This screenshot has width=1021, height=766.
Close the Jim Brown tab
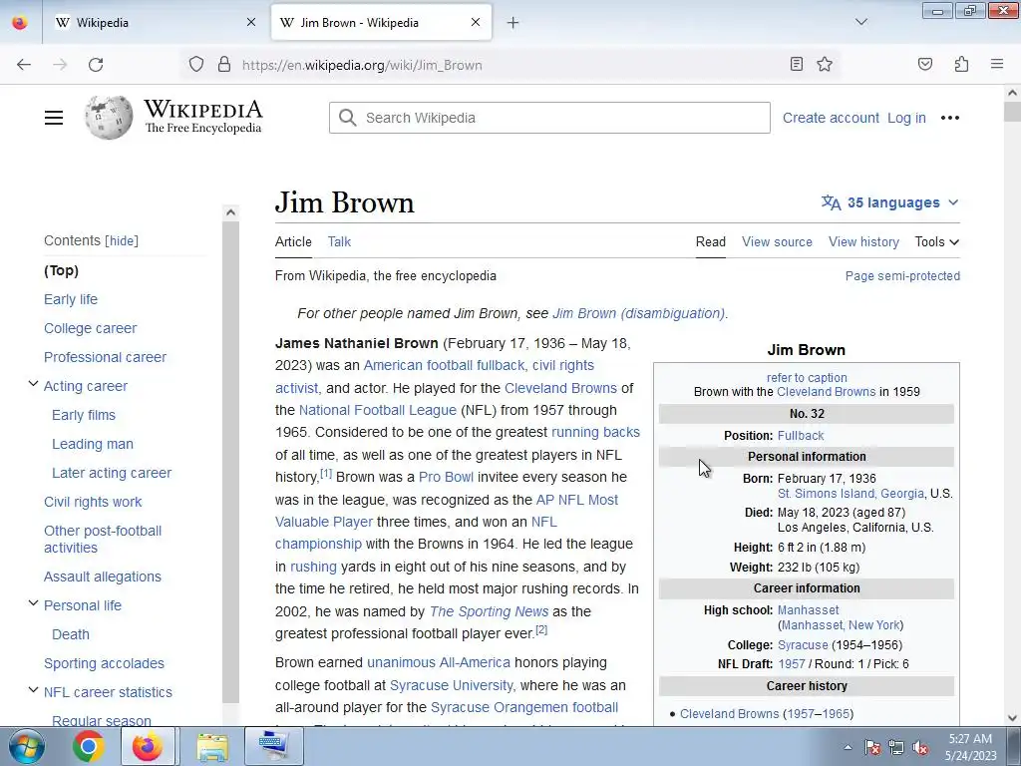[476, 22]
